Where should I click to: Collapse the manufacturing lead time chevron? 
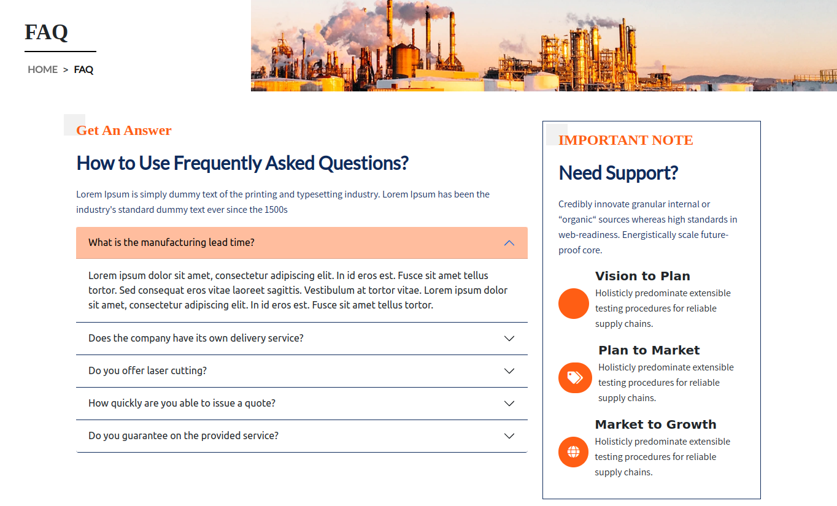tap(509, 243)
